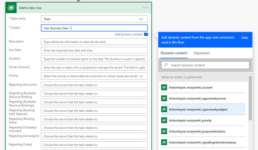Click the icon beside ActionInputs msdynmkt_opportunitysubject
The image size is (258, 150).
coord(164,109)
